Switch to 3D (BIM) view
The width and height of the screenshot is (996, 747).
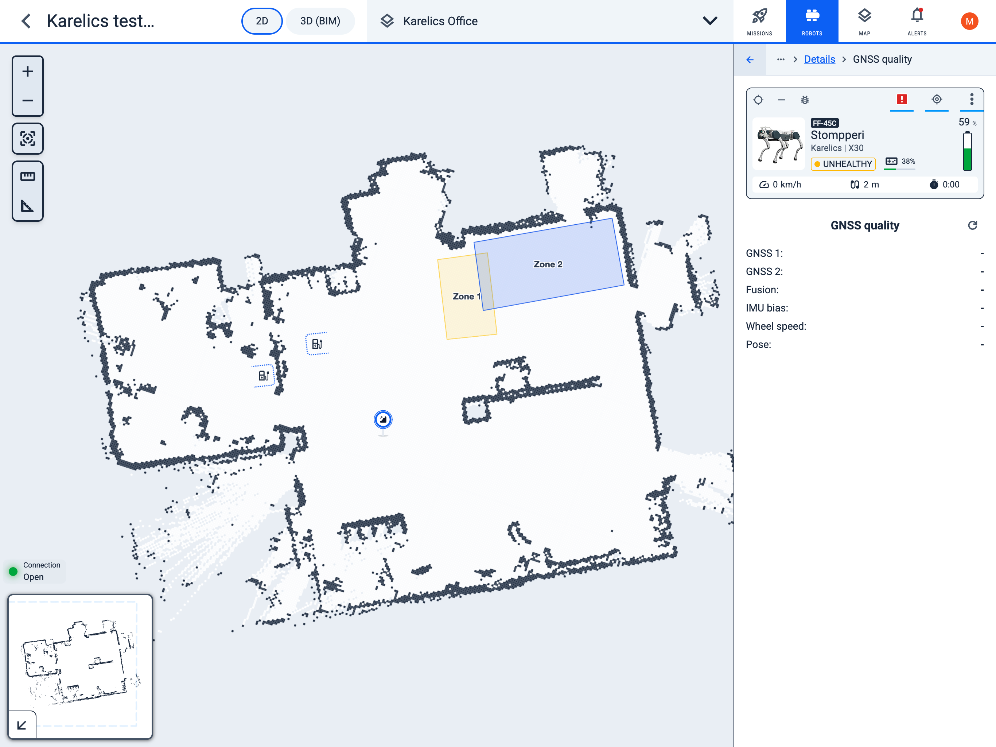(x=320, y=21)
